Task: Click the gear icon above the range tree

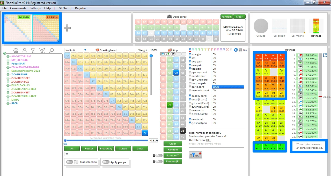Action: [x=16, y=51]
